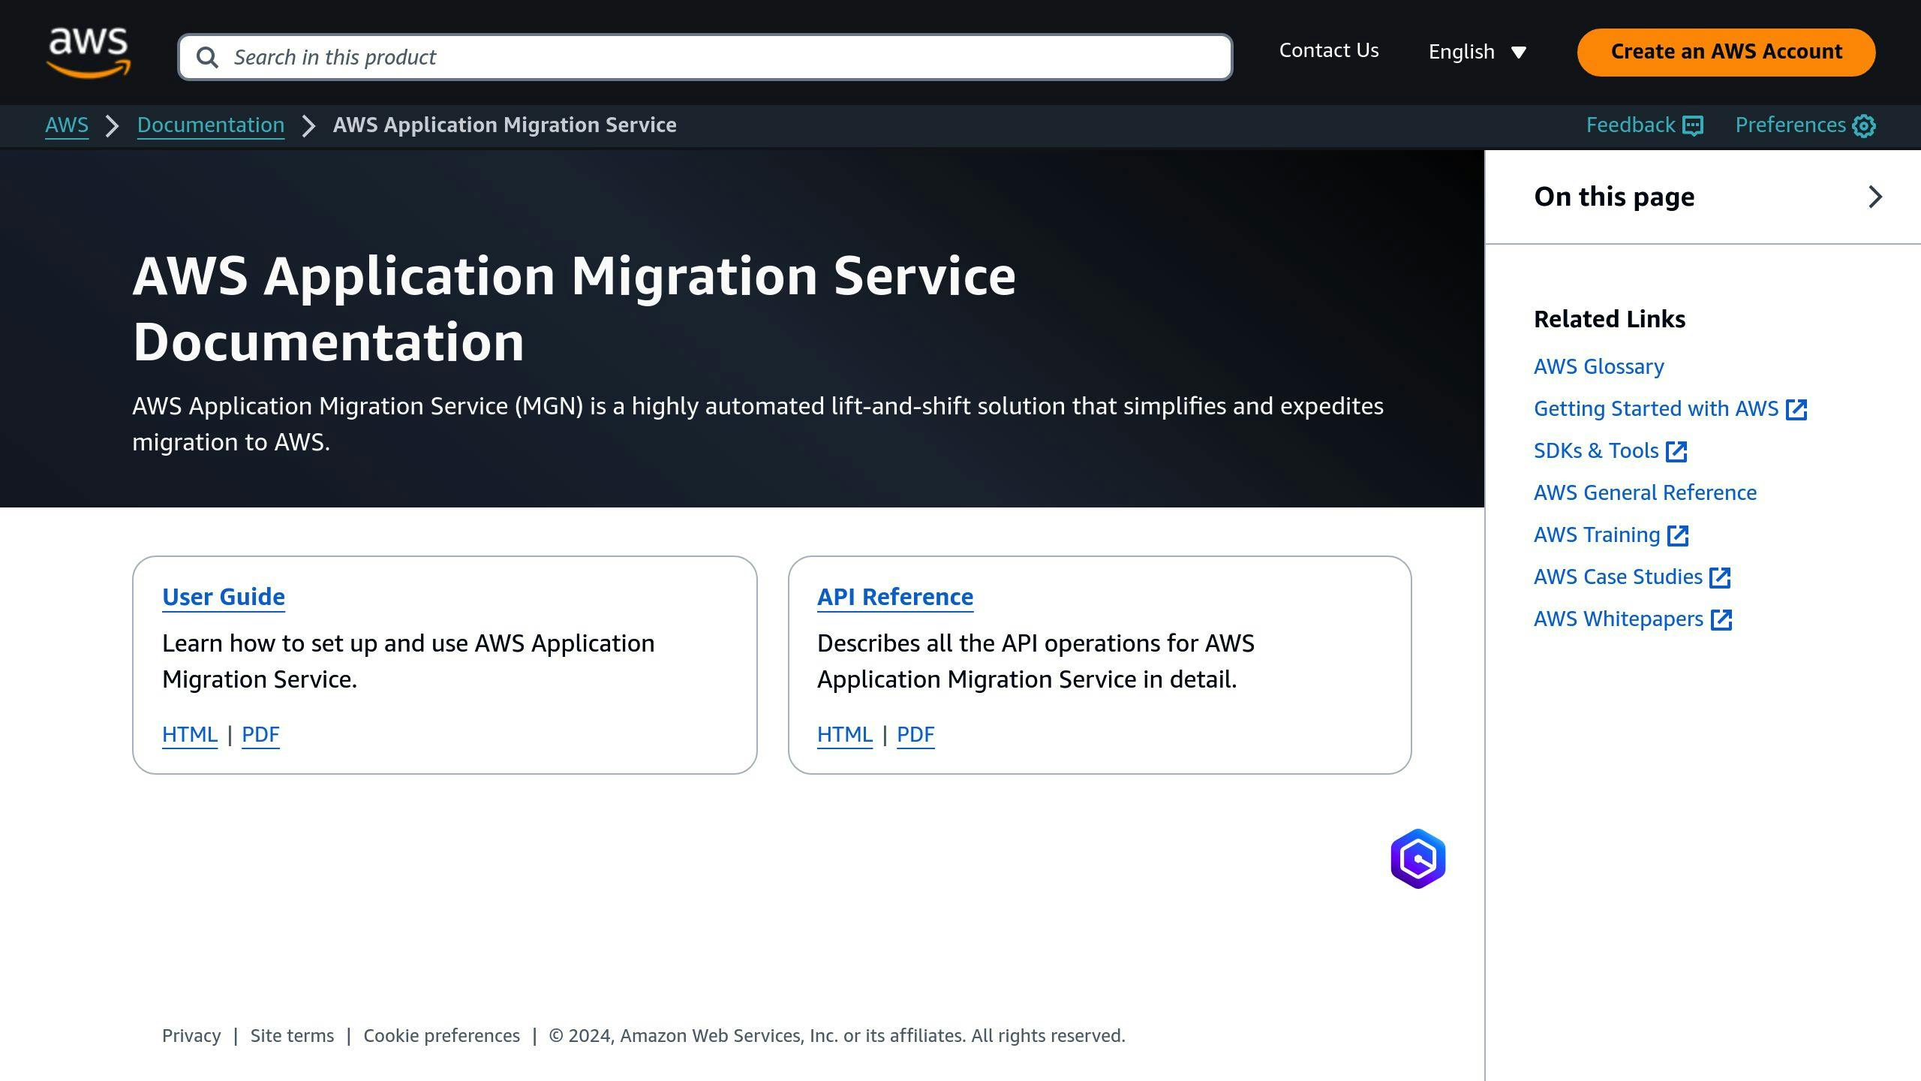Click external icon beside AWS Training

coord(1678,535)
